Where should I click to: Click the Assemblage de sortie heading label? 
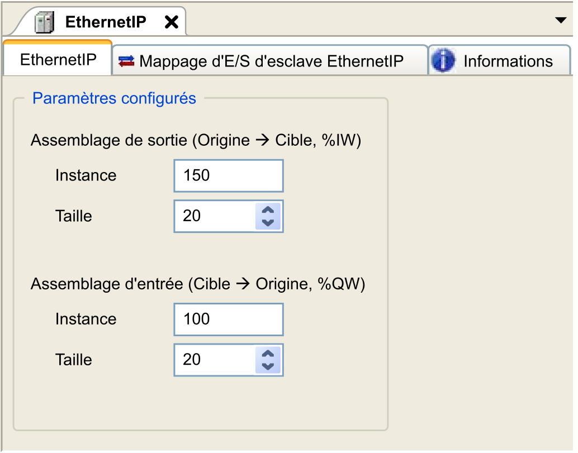pos(196,140)
